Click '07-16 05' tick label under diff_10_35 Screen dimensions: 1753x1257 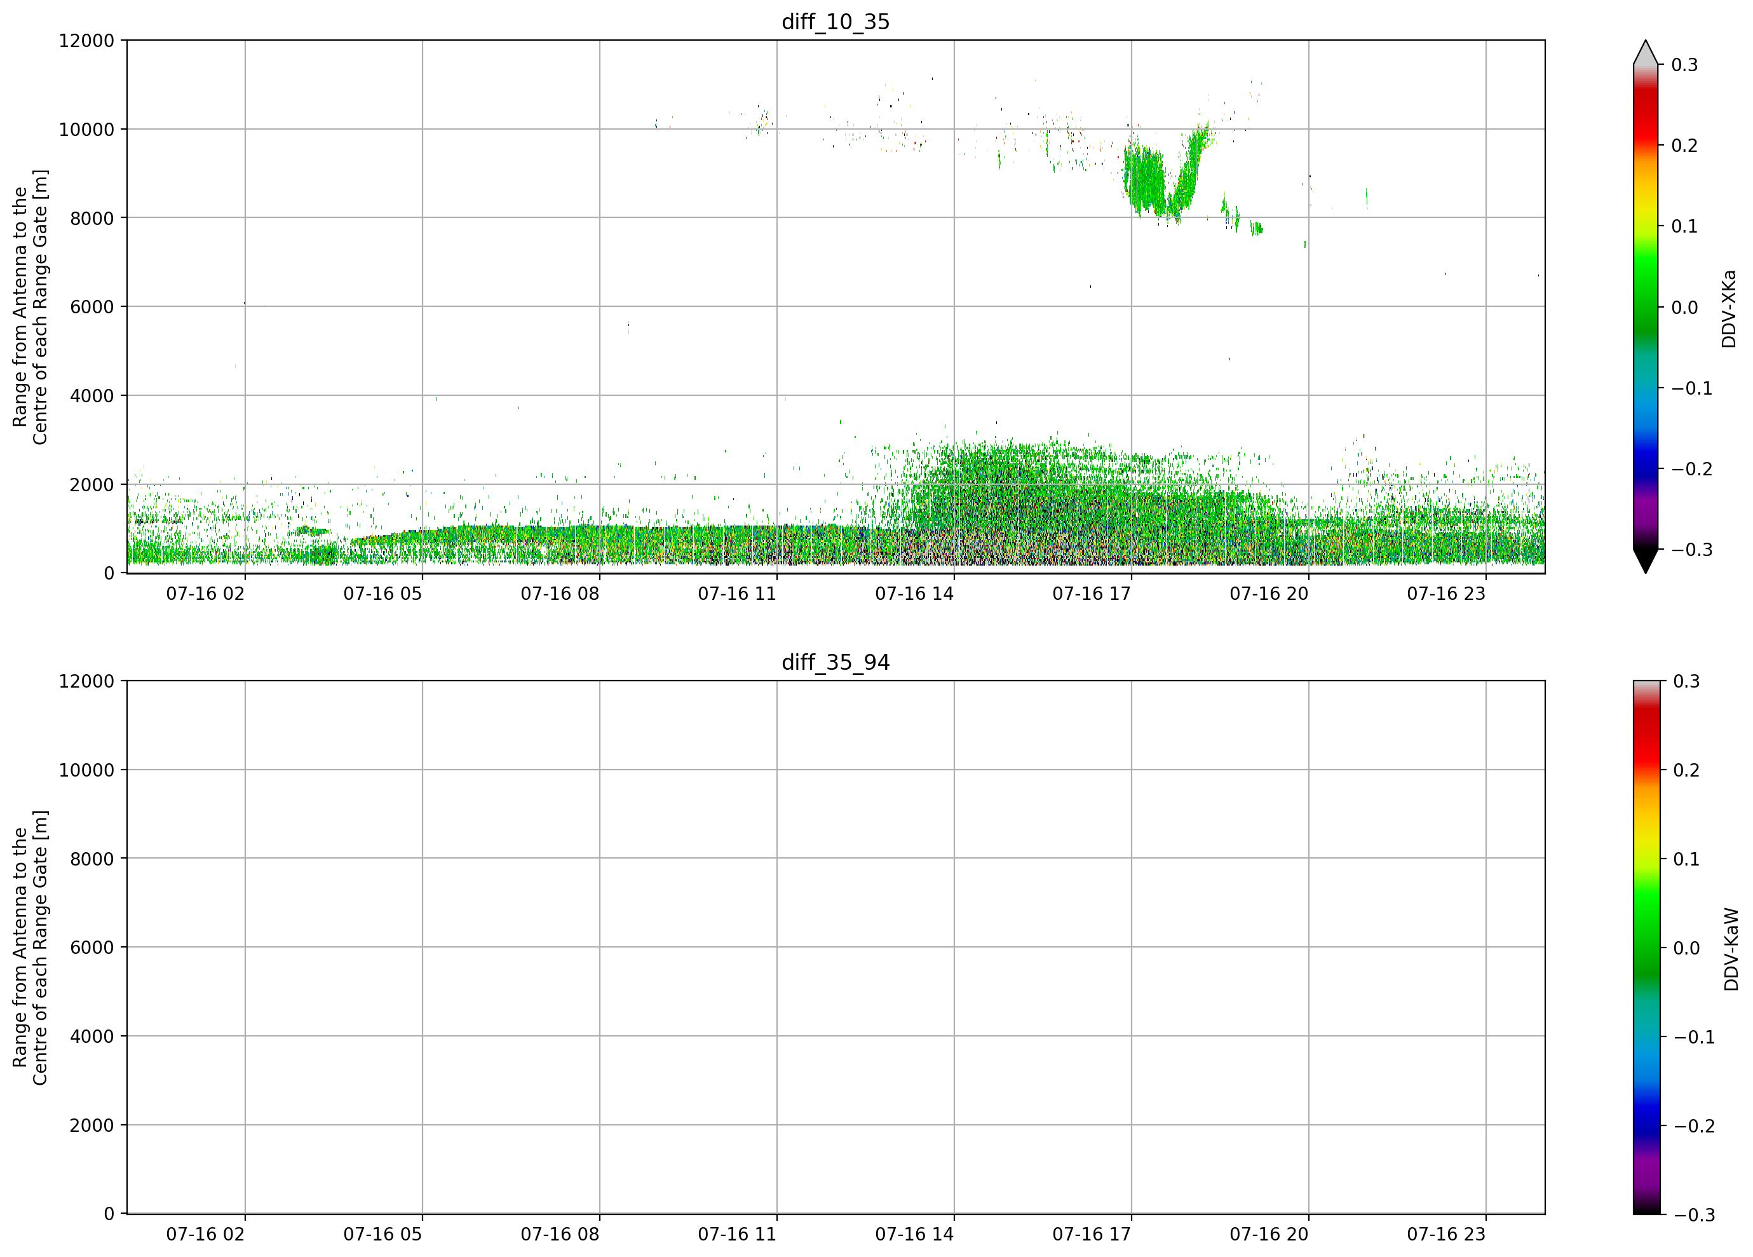[x=382, y=594]
